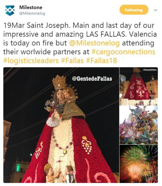Enlarge the large Virgin flower statue photo
The width and height of the screenshot is (162, 186).
61,125
